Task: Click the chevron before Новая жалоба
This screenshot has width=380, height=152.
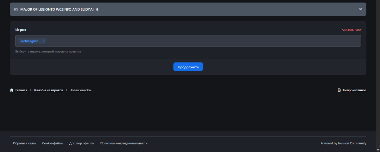Action: pyautogui.click(x=66, y=90)
